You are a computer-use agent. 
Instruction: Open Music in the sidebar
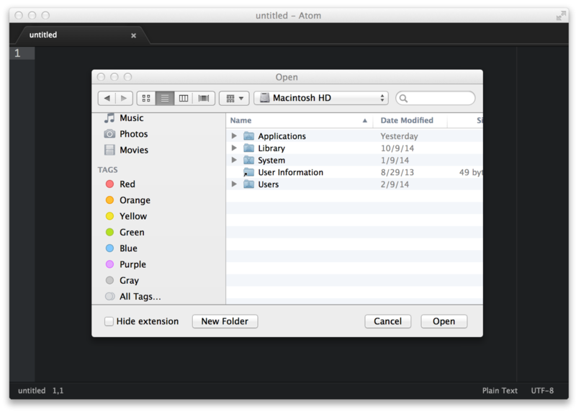point(131,118)
